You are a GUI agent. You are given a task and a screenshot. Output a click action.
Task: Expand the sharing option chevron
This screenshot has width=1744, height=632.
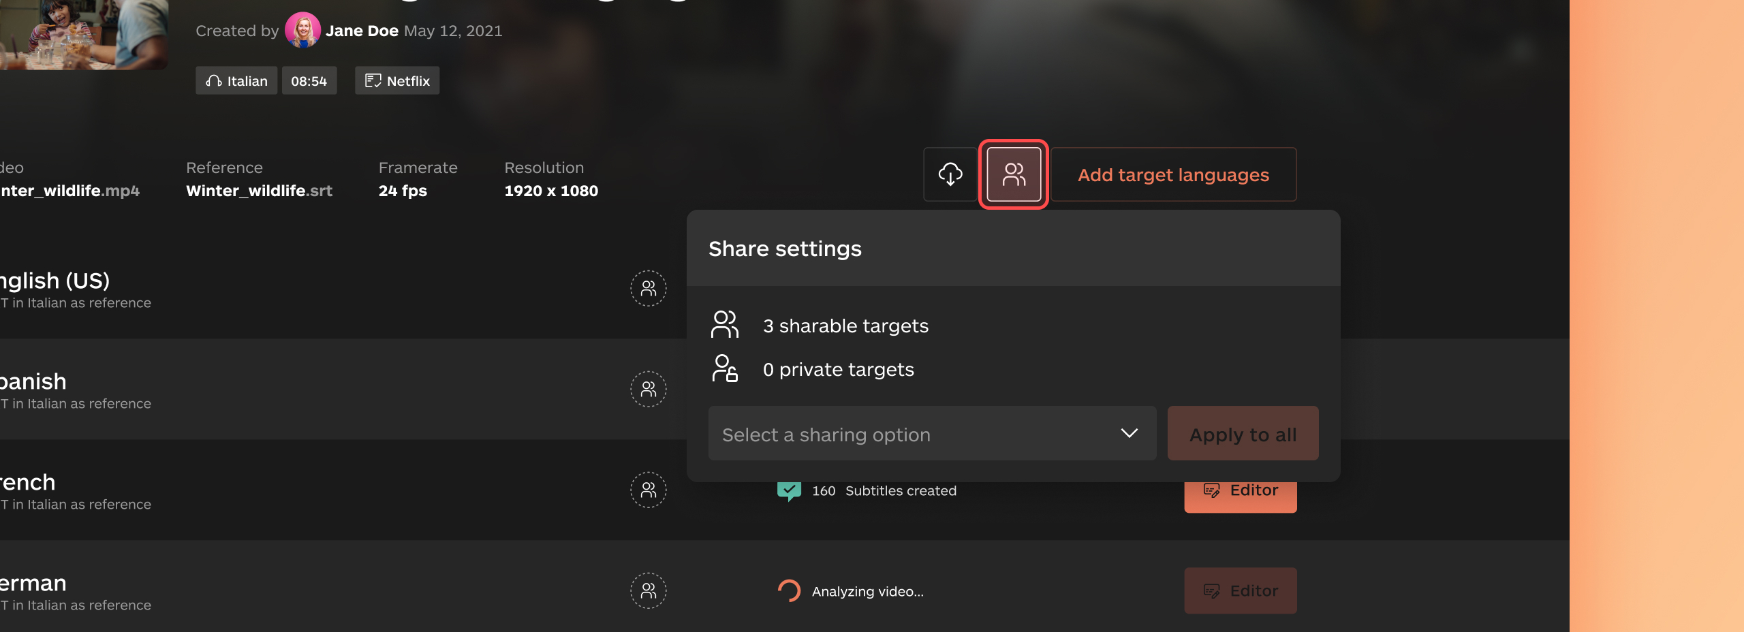click(1129, 433)
